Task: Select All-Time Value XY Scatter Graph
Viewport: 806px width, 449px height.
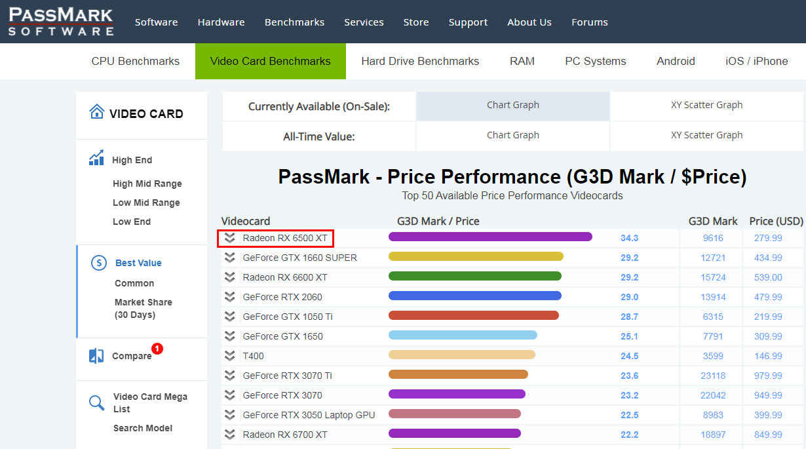Action: pos(706,136)
